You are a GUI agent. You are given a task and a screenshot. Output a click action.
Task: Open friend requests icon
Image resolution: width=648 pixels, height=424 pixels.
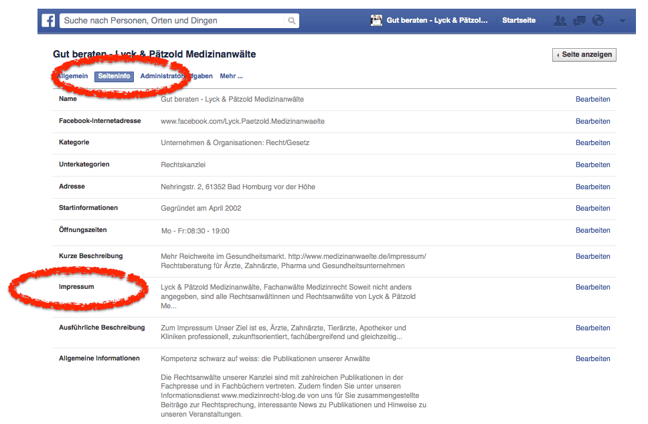coord(560,21)
